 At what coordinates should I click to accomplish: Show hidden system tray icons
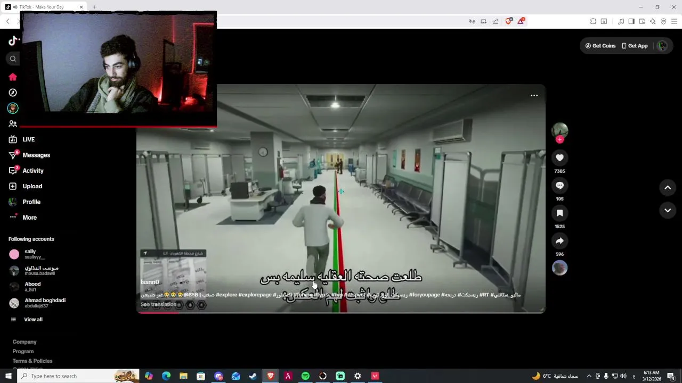point(589,376)
